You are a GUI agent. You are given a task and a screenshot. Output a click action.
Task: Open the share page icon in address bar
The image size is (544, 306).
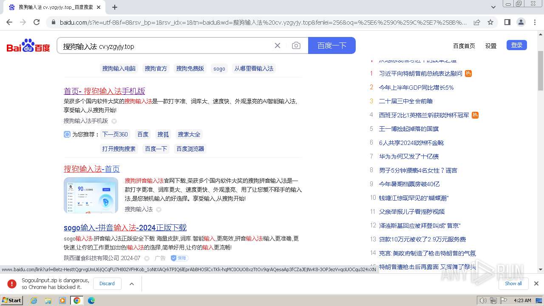[x=477, y=22]
